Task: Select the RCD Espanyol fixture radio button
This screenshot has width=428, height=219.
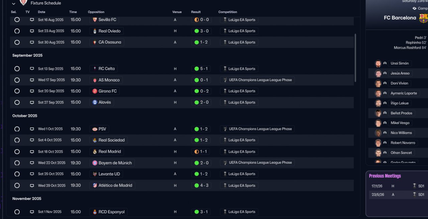Action: [x=17, y=212]
